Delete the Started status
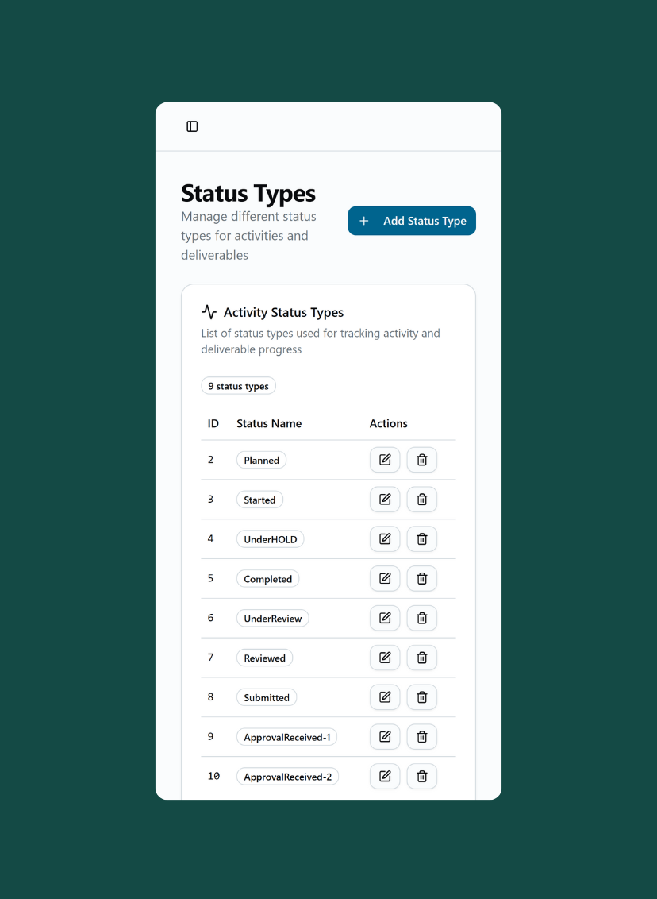 click(x=422, y=500)
